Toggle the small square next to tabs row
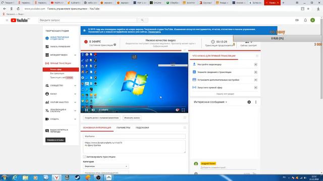Image resolution: width=323 pixels, height=181 pixels. pos(185,127)
